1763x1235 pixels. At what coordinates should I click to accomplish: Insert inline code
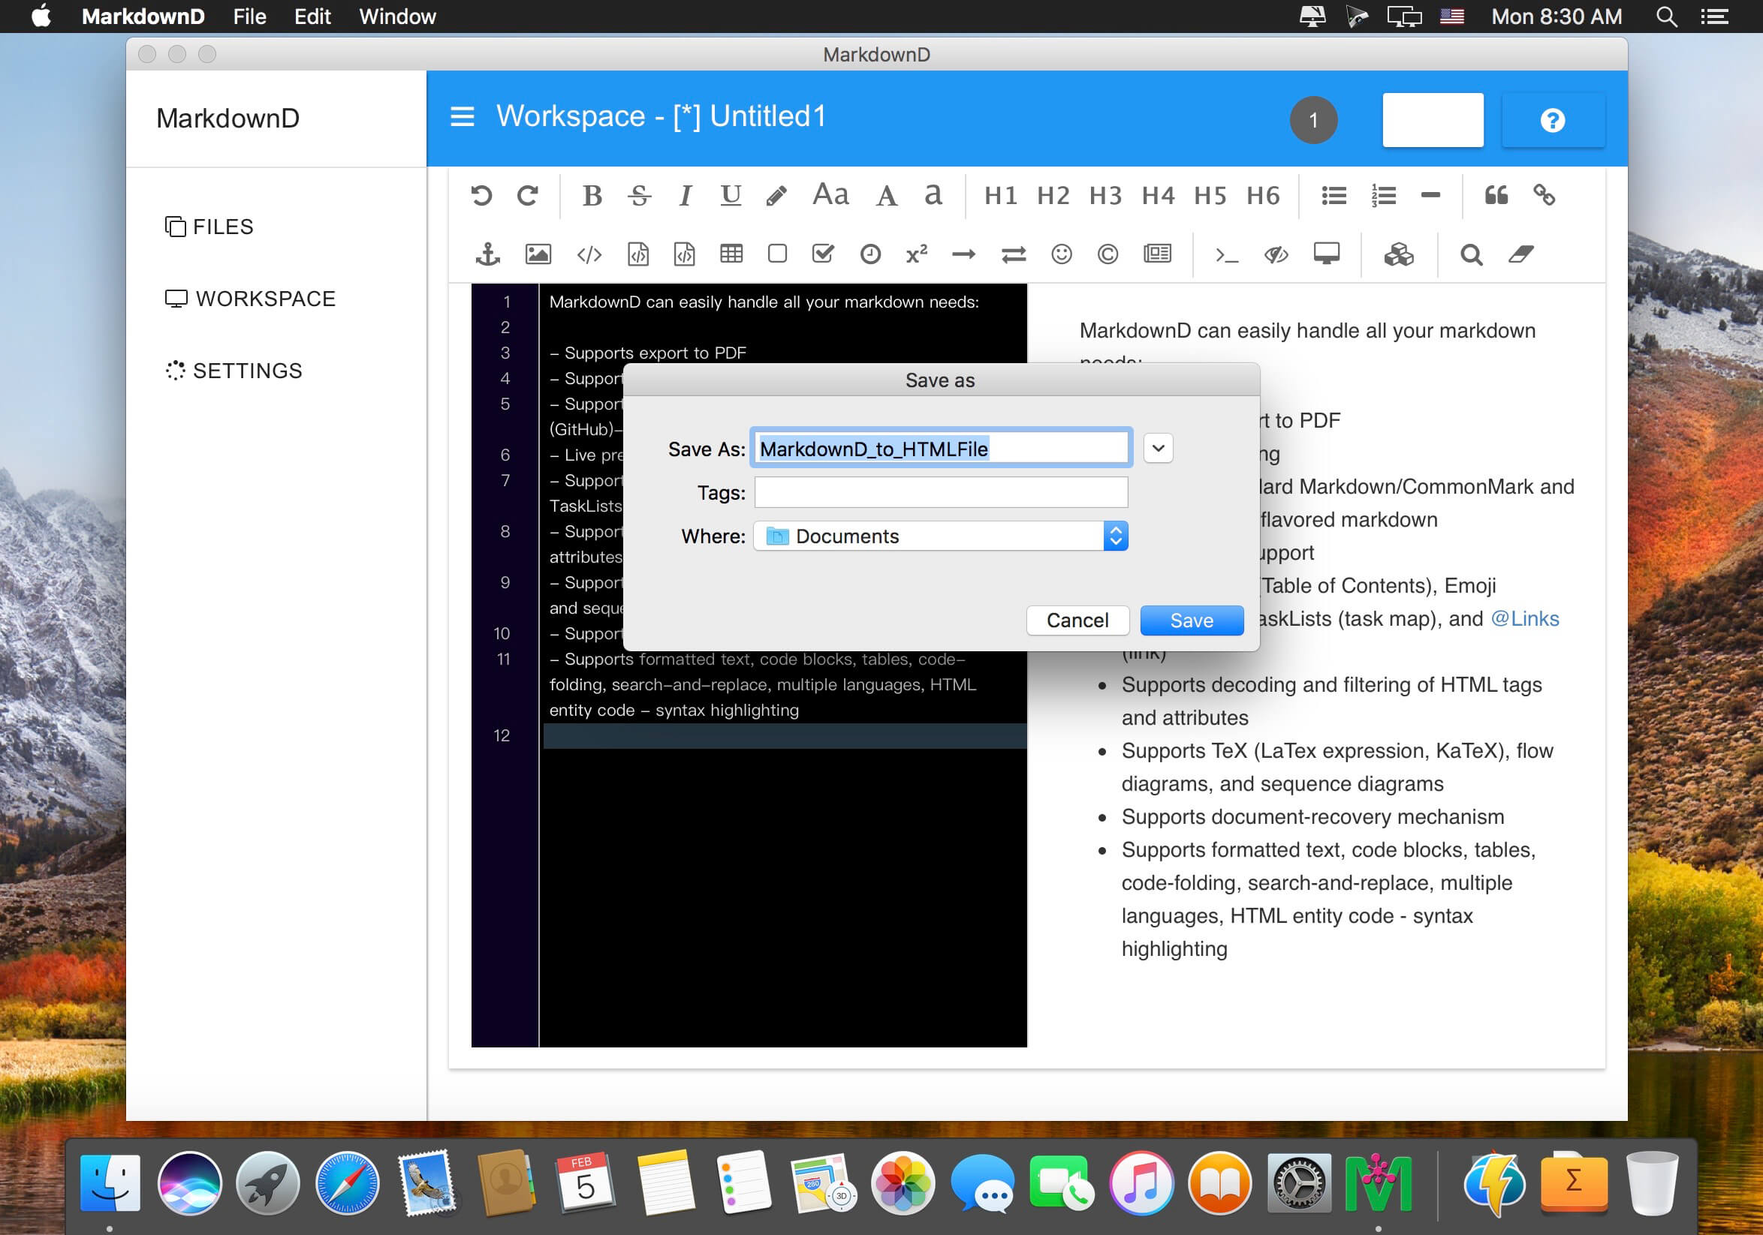pyautogui.click(x=589, y=254)
